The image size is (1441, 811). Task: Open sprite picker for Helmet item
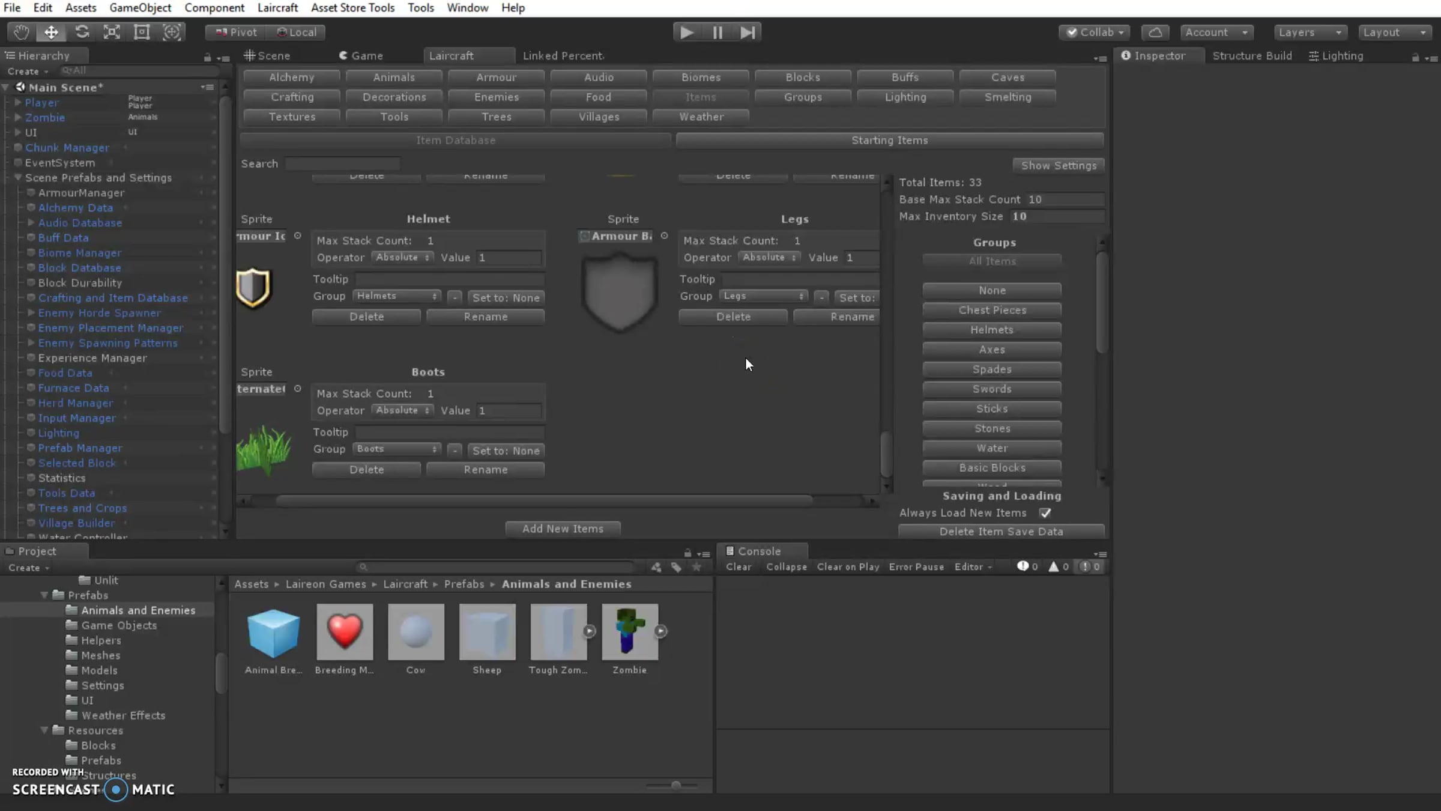click(x=298, y=236)
